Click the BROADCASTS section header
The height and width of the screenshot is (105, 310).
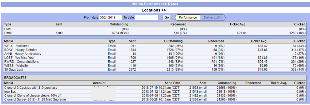pos(155,78)
